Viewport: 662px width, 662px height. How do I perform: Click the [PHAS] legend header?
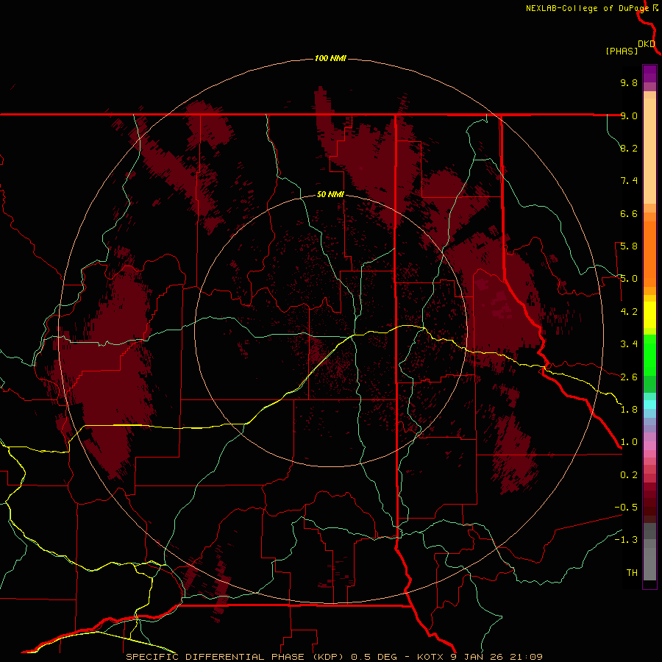(622, 51)
